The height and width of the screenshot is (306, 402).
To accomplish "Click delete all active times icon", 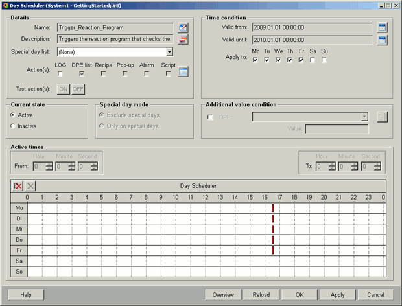I will click(x=18, y=186).
